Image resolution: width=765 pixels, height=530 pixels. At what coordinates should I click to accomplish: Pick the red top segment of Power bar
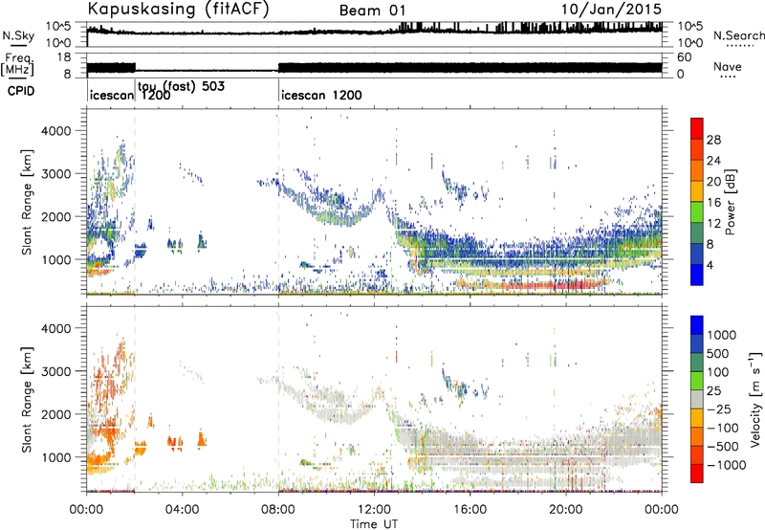click(x=697, y=128)
